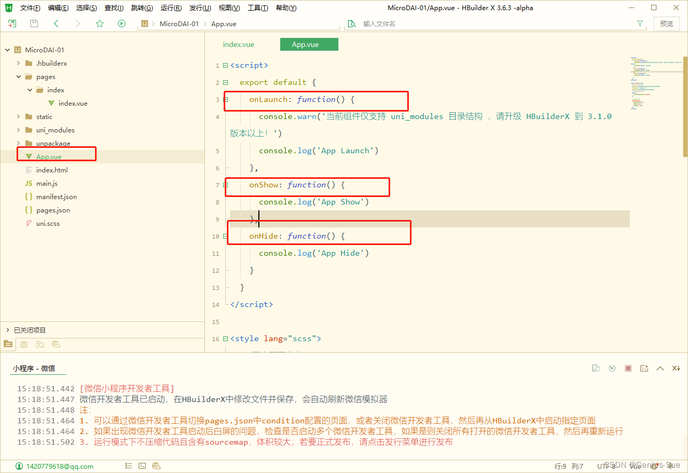Expand the 已关闭项目 section
Screen dimensions: 688x473
click(x=7, y=330)
